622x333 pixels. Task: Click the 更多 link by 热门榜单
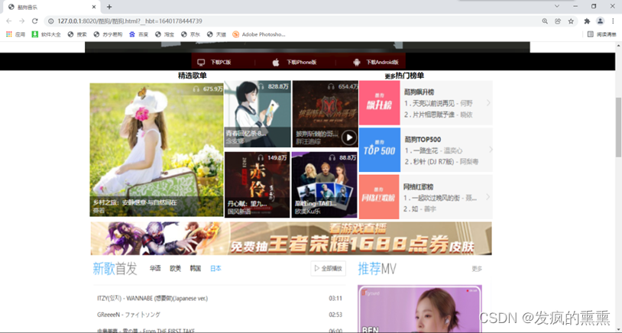point(390,76)
